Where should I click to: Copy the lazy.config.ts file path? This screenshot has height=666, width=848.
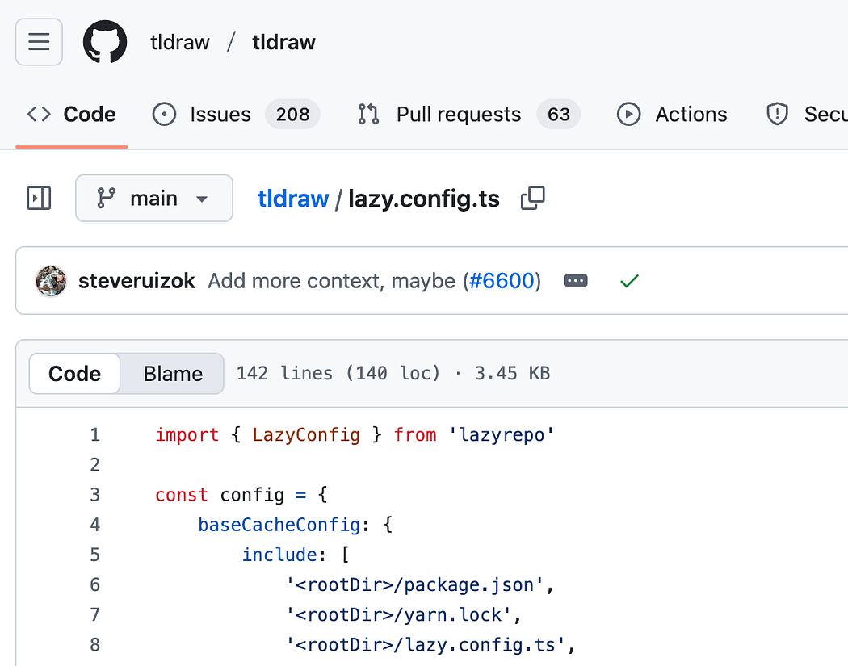point(533,198)
